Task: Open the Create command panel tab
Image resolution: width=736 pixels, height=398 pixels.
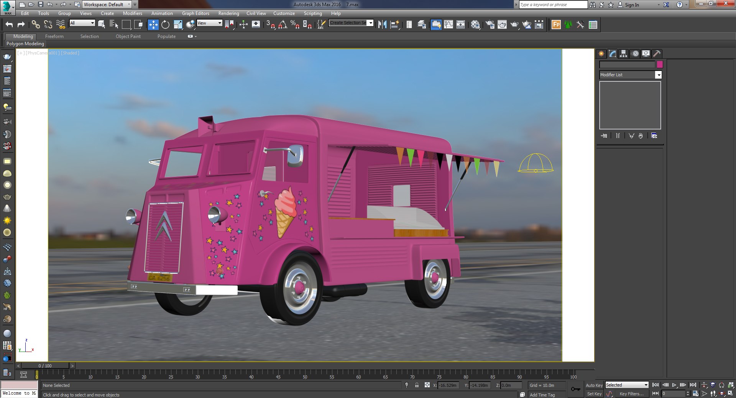Action: pos(601,54)
